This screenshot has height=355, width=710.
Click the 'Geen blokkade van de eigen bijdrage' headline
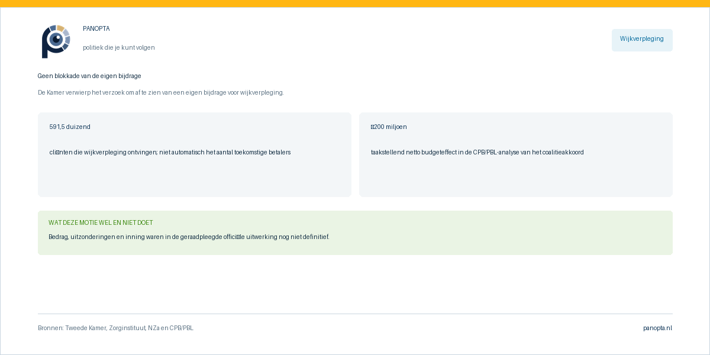[89, 76]
